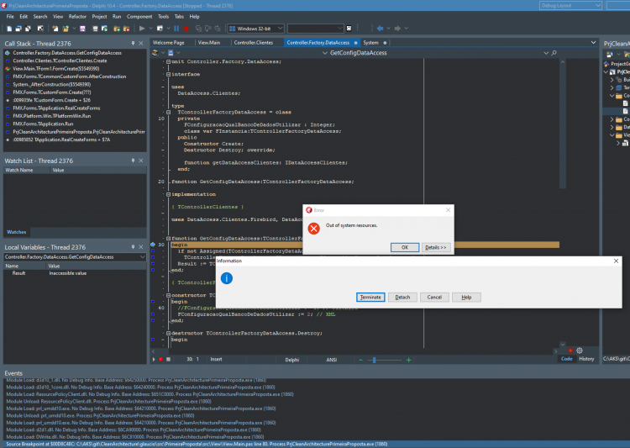Click the red Stop program toolbar icon
The height and width of the screenshot is (448, 630).
tap(186, 29)
